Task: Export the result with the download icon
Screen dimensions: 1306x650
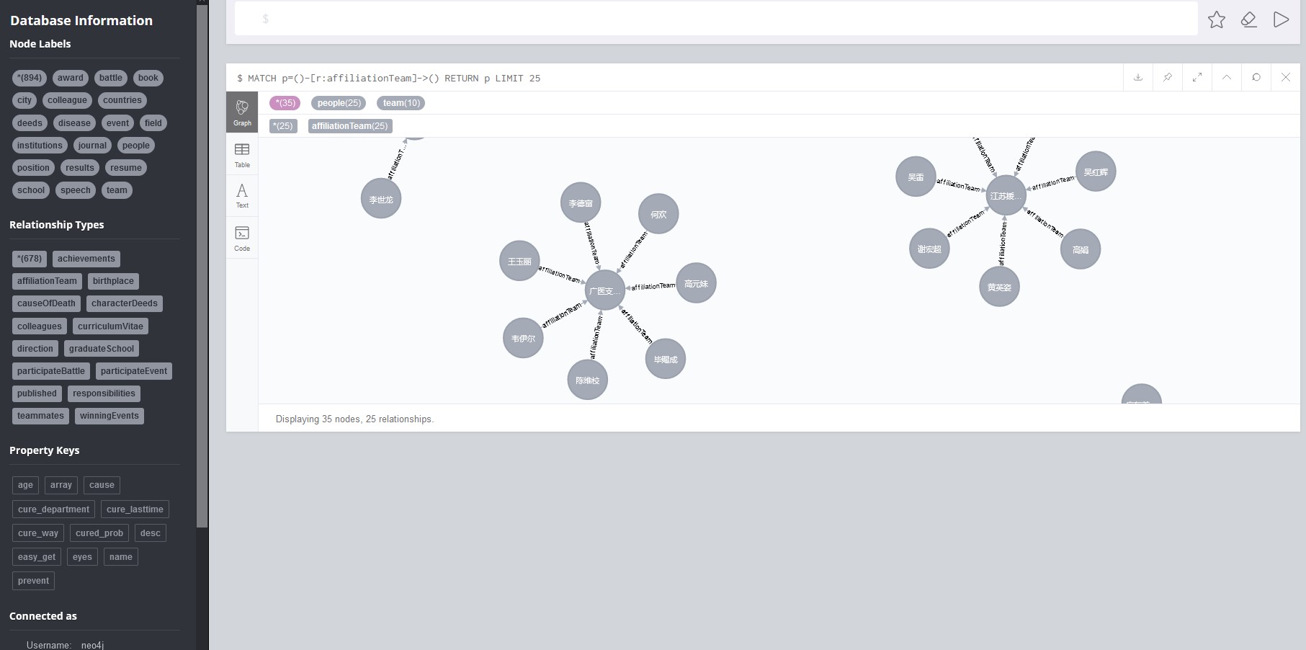Action: (1138, 77)
